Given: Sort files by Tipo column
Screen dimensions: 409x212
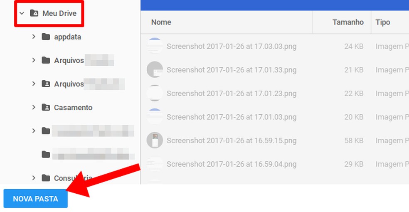Looking at the screenshot, I should pos(383,22).
